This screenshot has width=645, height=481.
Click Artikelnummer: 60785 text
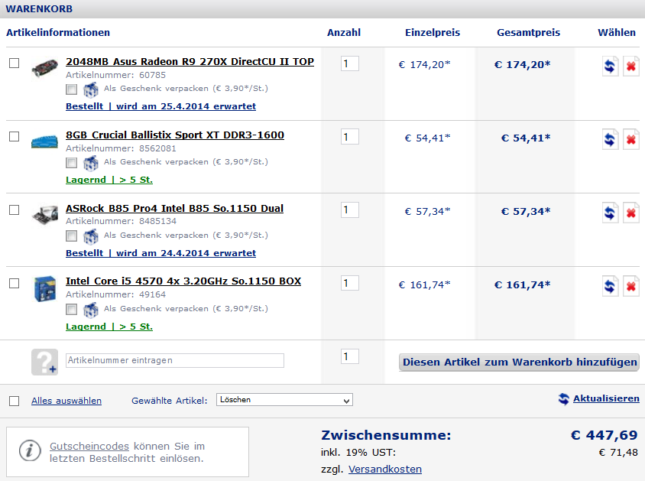115,75
